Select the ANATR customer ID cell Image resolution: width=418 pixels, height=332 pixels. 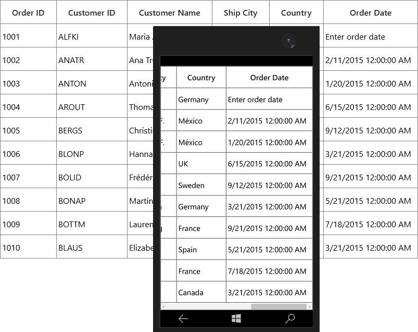[92, 59]
